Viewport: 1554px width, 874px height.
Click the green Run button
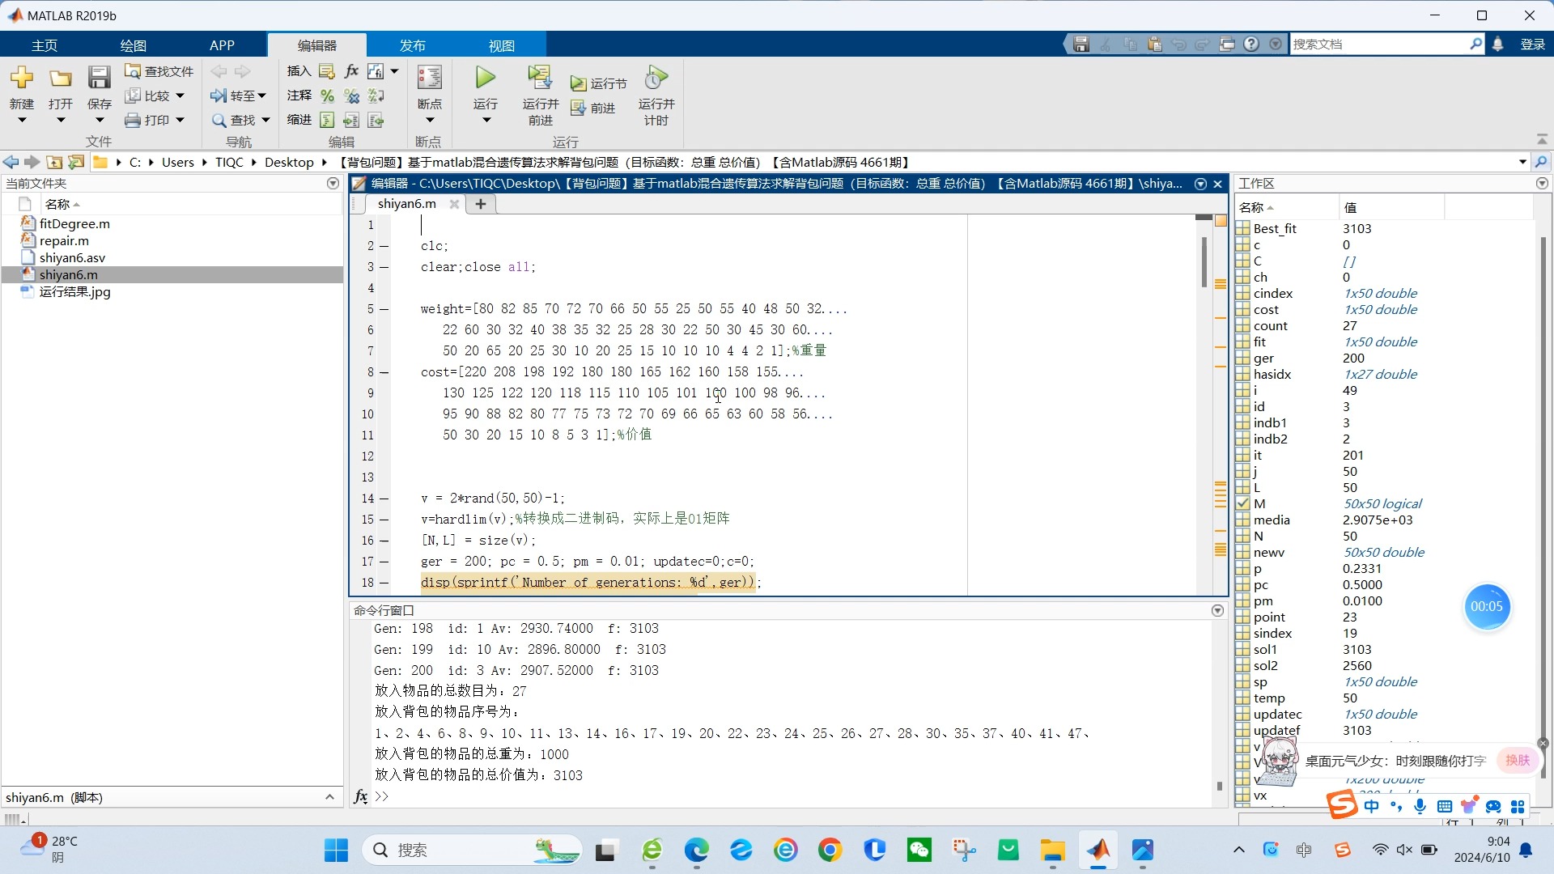coord(485,78)
